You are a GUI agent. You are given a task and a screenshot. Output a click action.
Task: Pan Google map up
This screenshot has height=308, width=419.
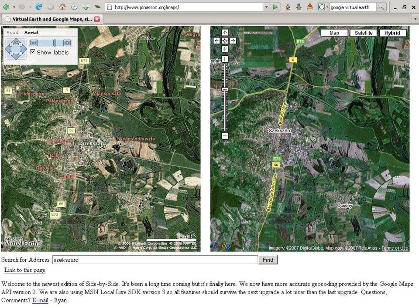click(x=225, y=33)
